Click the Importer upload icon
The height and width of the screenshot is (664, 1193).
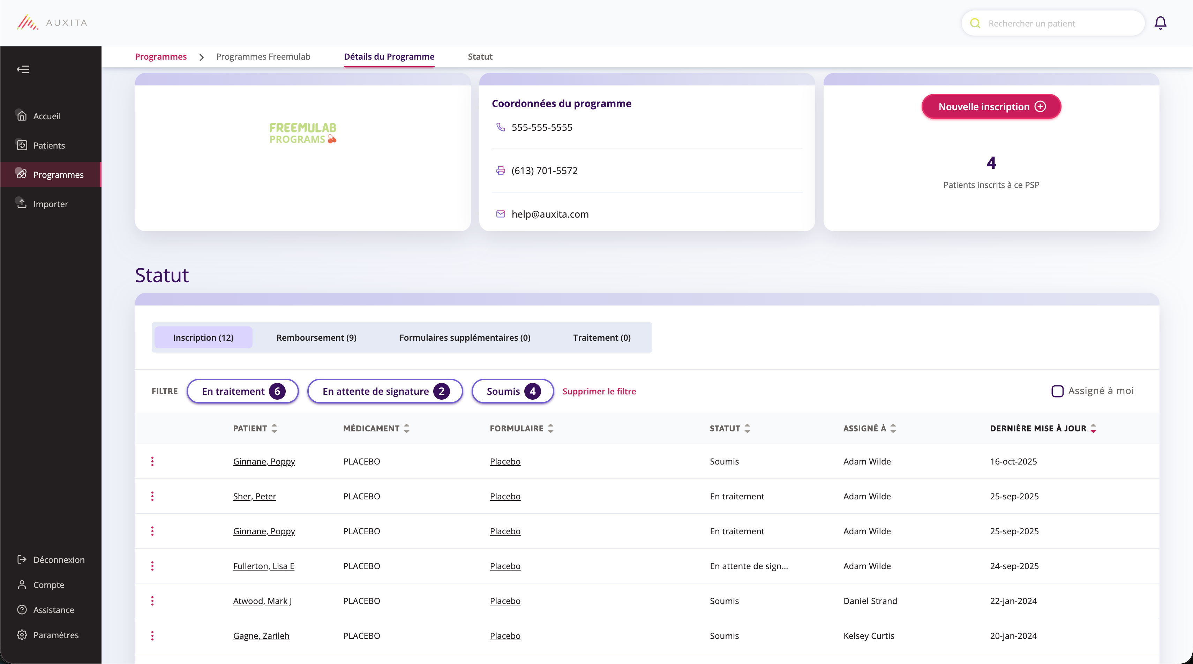point(22,204)
